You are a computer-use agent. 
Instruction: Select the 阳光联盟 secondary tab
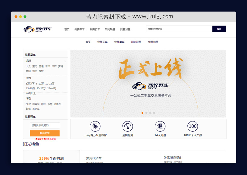tap(136, 42)
